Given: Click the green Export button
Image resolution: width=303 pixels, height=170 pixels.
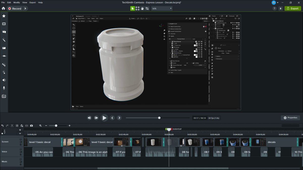Looking at the screenshot, I should [x=292, y=8].
